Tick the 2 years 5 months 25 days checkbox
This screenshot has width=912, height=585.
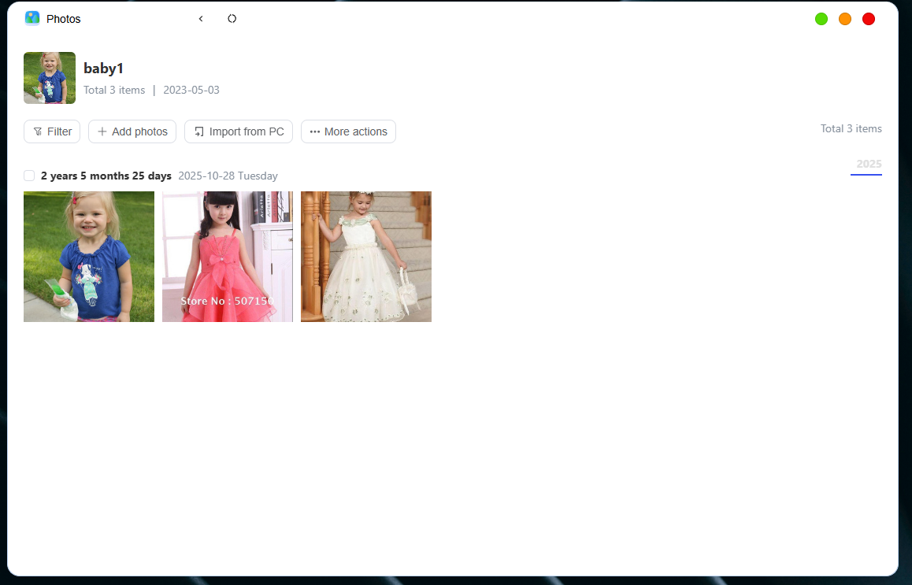pos(29,176)
